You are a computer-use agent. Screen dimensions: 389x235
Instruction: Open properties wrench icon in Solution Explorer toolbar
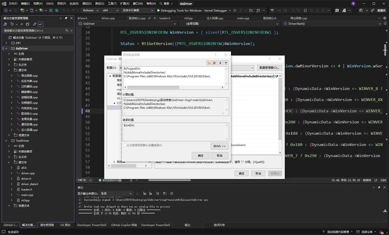coord(34,24)
